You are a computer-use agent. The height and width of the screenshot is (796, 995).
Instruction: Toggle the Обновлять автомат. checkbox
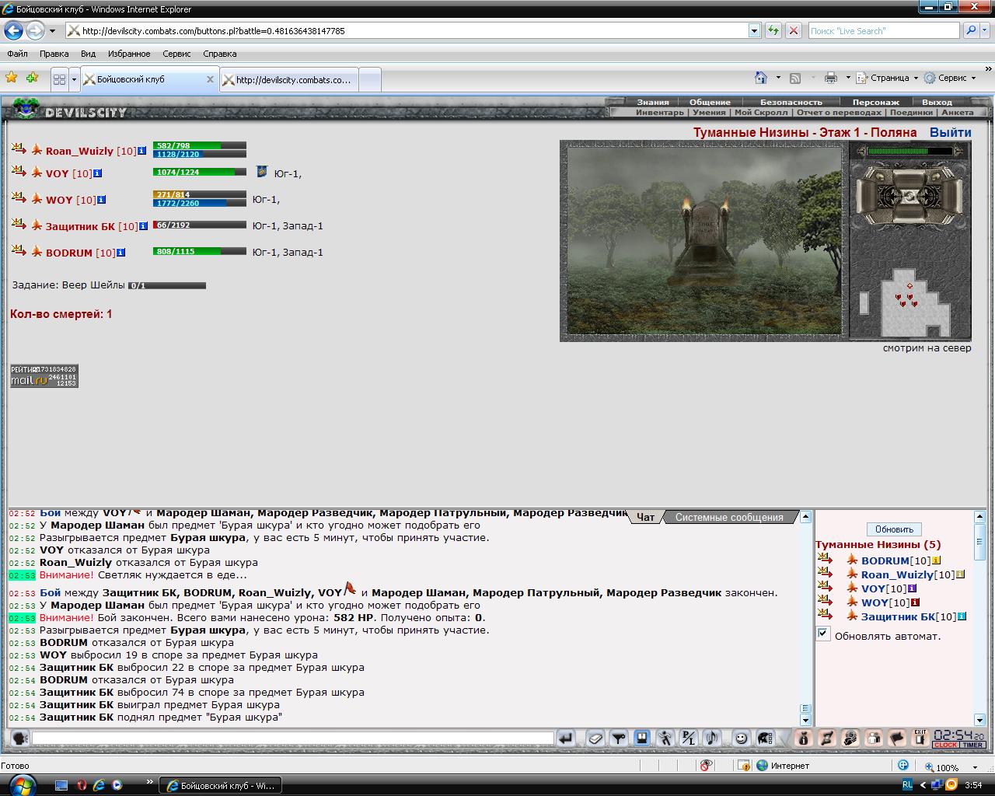click(x=823, y=634)
